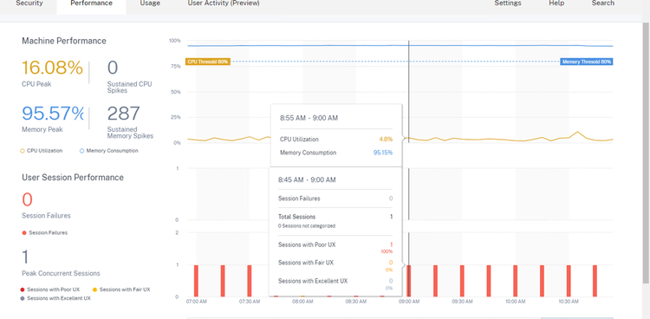Click the 8:45 AM - 9:00 AM tooltip header
The image size is (650, 319).
tap(307, 180)
